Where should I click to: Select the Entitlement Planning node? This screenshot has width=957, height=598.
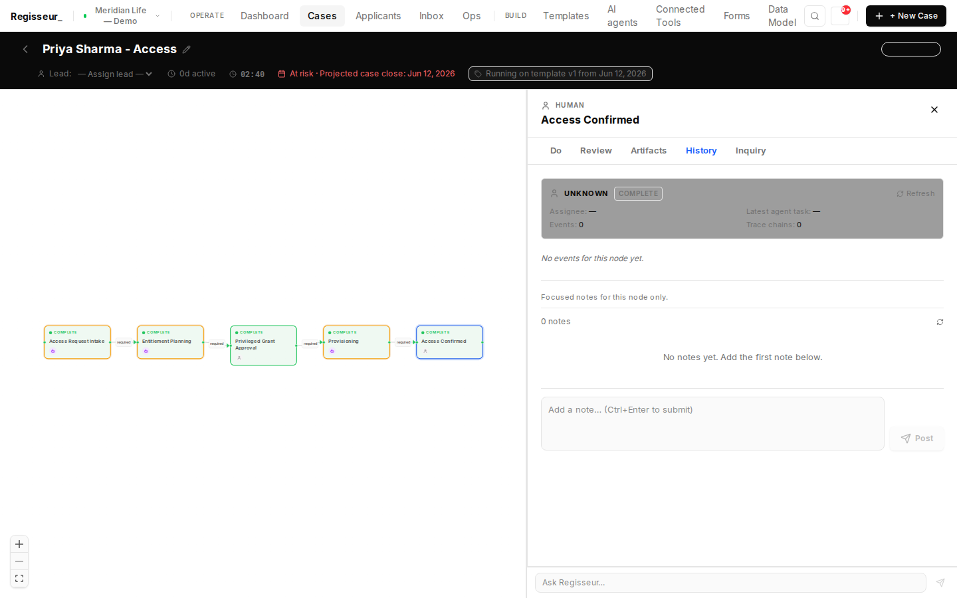170,342
